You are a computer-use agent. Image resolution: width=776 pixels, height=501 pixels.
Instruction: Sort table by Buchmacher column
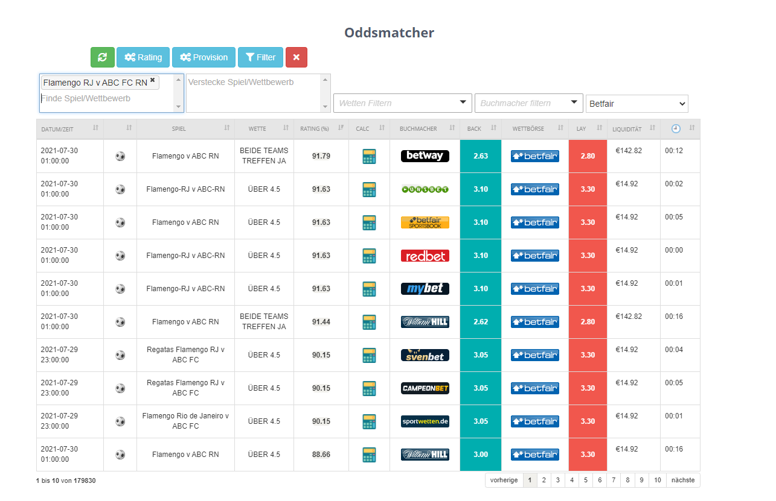click(x=425, y=128)
